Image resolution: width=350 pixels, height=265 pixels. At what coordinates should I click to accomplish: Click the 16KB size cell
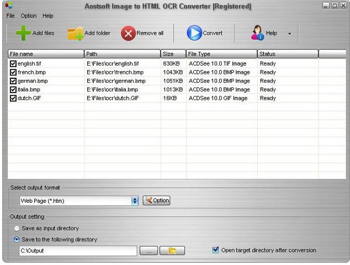point(169,98)
